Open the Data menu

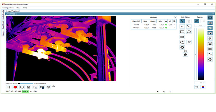18,8
